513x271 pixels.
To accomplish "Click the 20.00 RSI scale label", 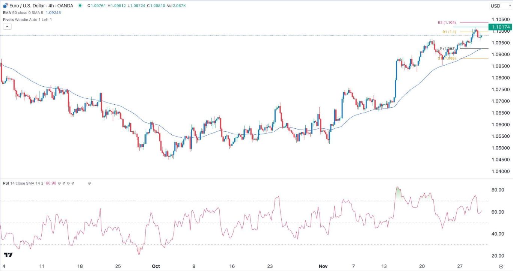I will (x=498, y=256).
